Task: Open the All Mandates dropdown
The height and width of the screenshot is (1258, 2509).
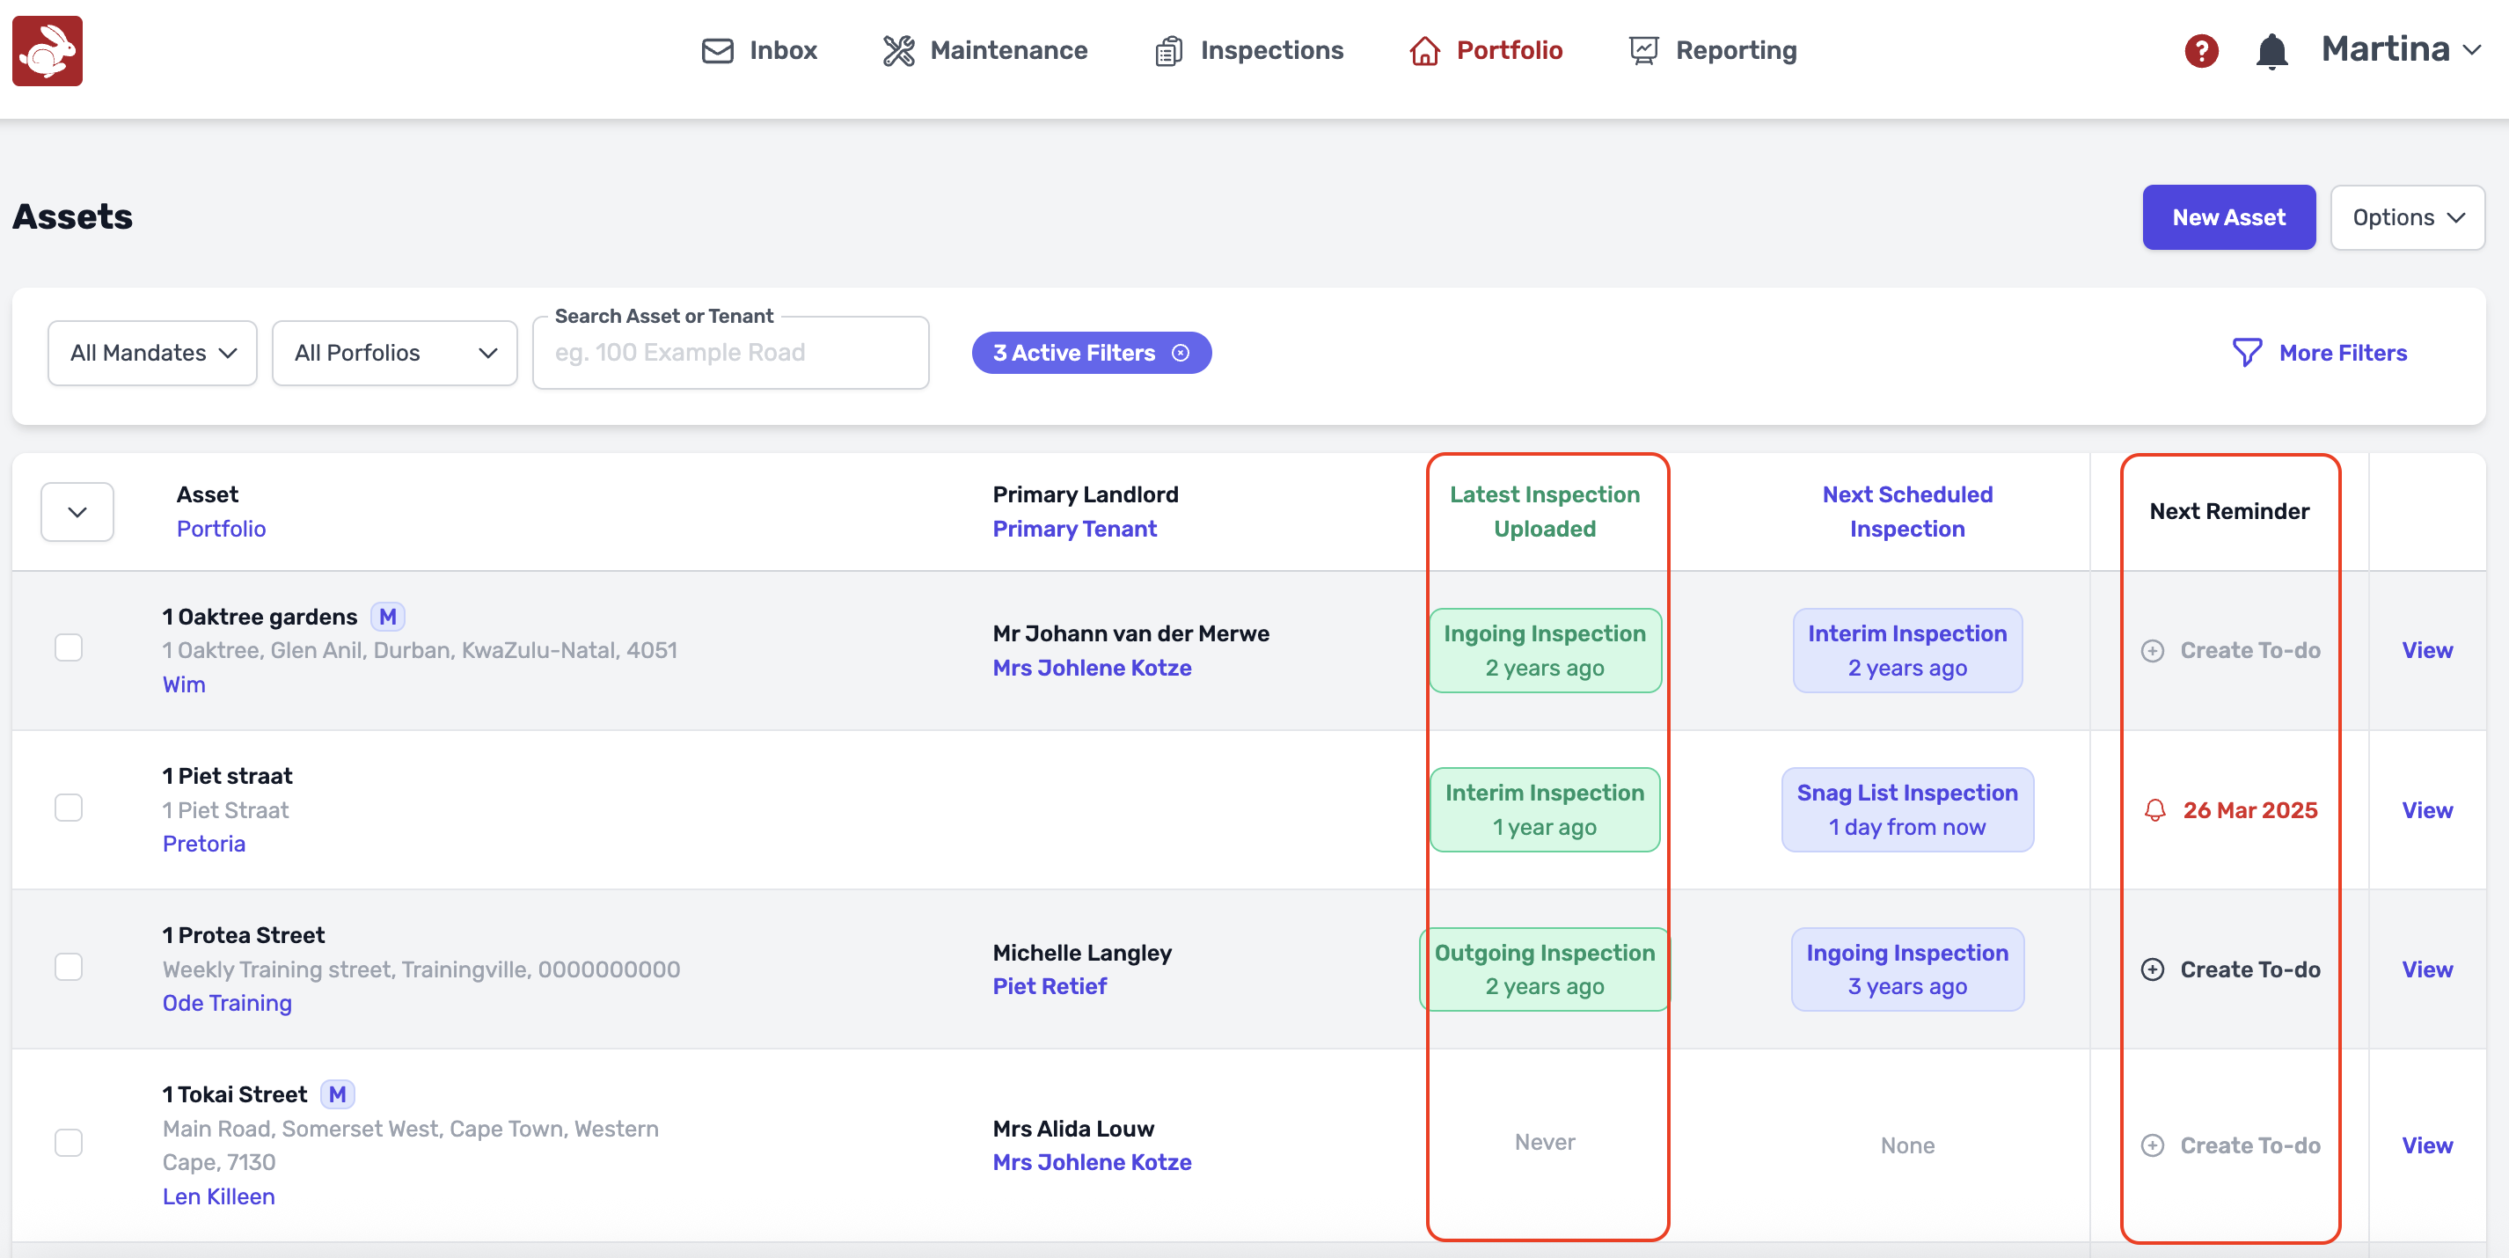Action: tap(153, 353)
